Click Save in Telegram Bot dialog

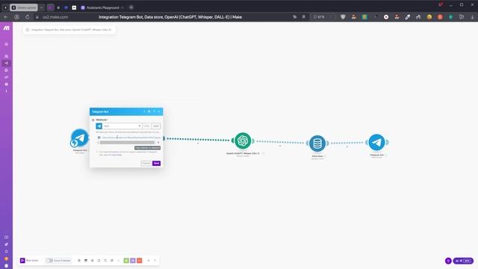(156, 163)
